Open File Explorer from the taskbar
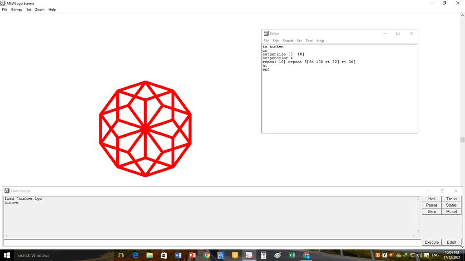This screenshot has height=261, width=465. pos(149,255)
